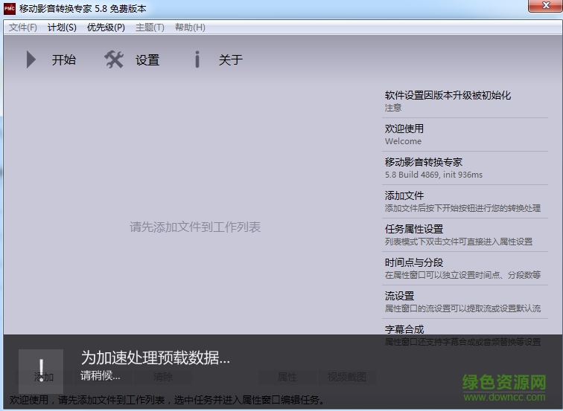563x411 pixels.
Task: Open the 帮助(H) menu
Action: coord(190,27)
